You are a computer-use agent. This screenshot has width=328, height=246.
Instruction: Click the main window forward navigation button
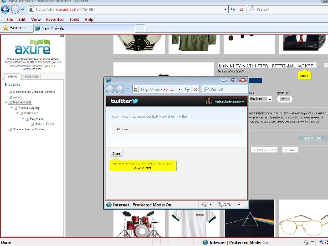click(15, 9)
